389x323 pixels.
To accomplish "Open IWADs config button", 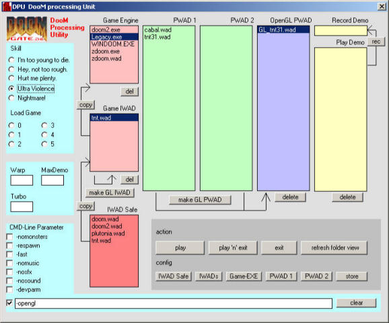I will [x=209, y=277].
